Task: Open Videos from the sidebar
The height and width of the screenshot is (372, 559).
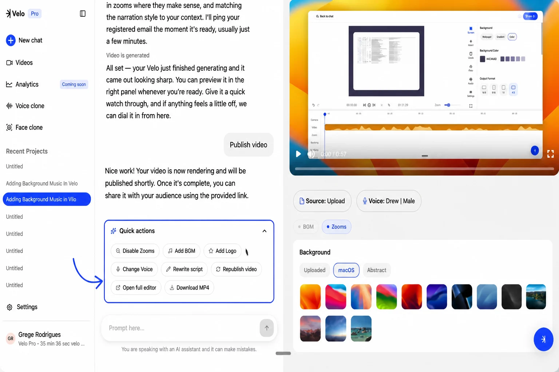Action: [x=20, y=62]
